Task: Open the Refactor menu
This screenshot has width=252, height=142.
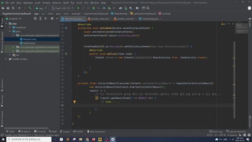Action: click(57, 3)
